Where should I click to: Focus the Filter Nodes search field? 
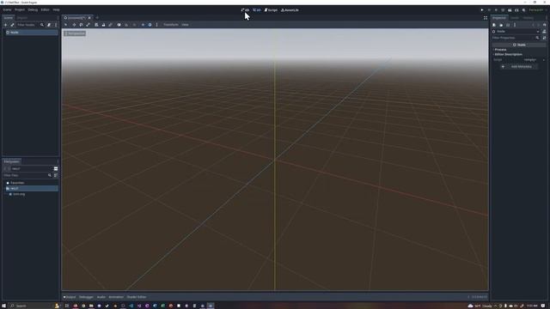pyautogui.click(x=31, y=25)
